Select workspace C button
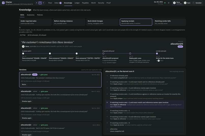 (43, 3)
